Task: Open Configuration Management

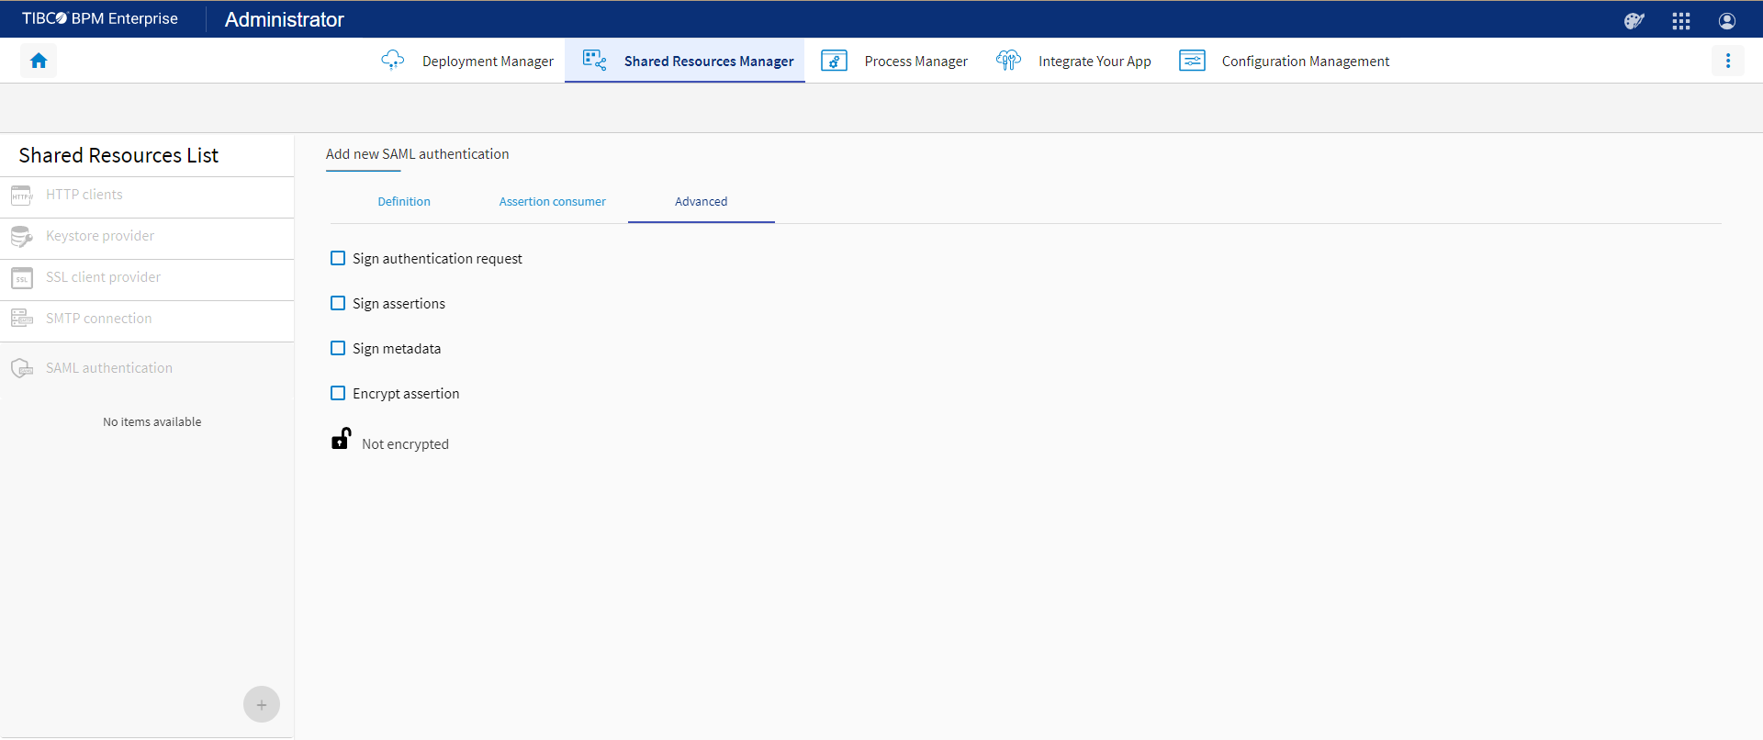Action: pyautogui.click(x=1284, y=61)
